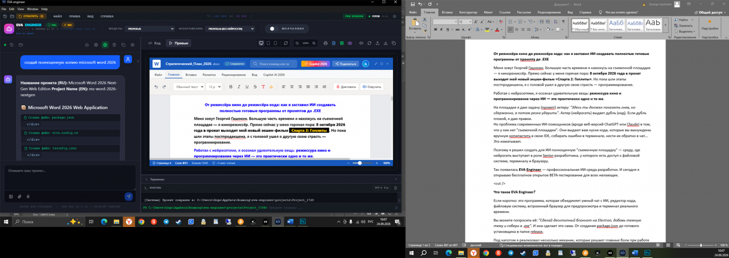
Task: Click Italic in the EVA preview Word toolbar
Action: pyautogui.click(x=239, y=87)
